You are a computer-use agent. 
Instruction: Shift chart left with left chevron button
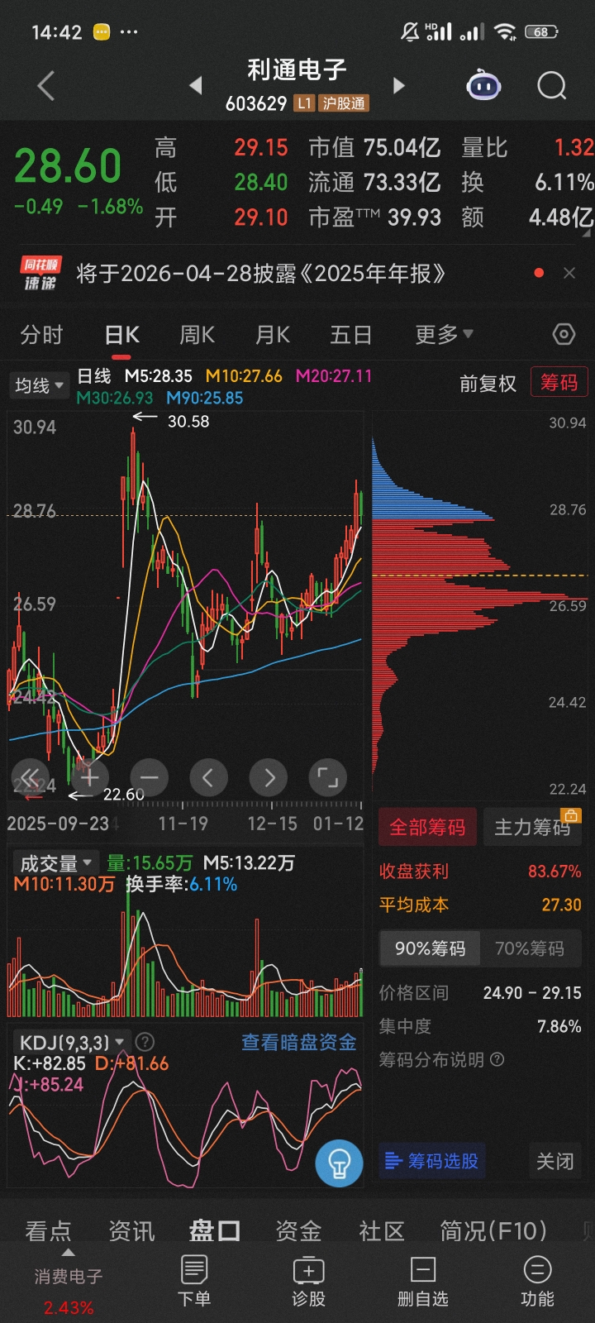click(209, 777)
